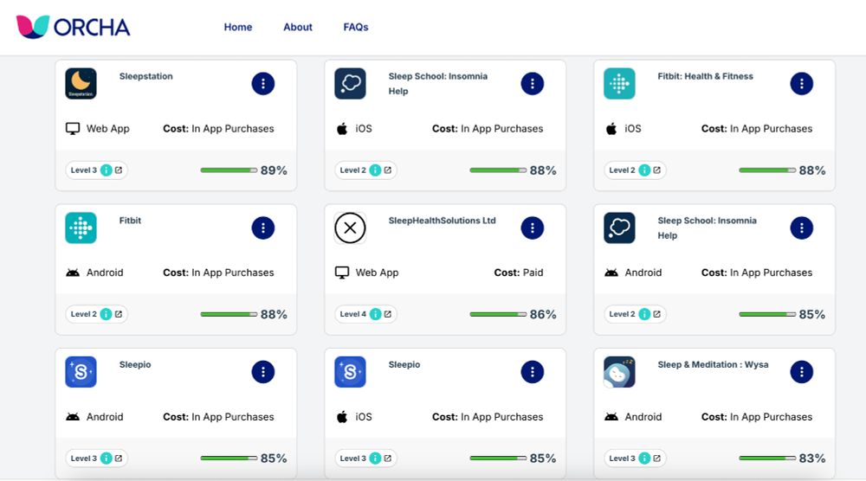Click the 83% score on Wysa card
Image resolution: width=866 pixels, height=481 pixels.
812,459
